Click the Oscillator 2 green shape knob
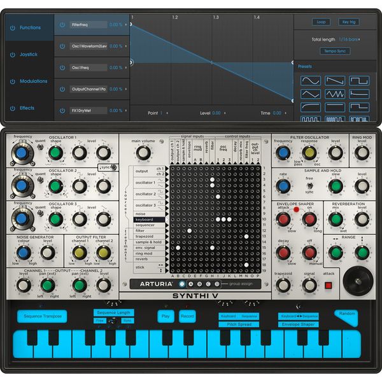Viewport: 382px width, 382px height. click(55, 187)
